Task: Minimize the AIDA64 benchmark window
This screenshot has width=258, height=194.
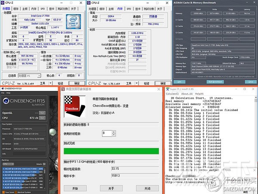Action: point(247,3)
